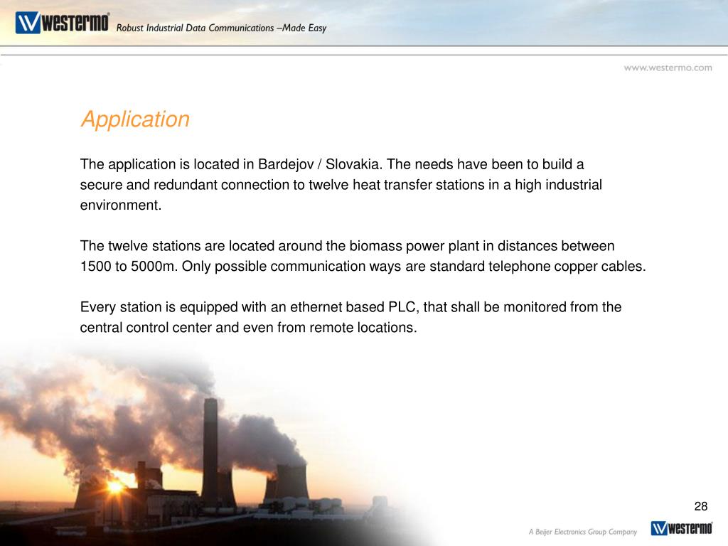Click the word 'environment.'
The image size is (728, 546).
pos(121,205)
